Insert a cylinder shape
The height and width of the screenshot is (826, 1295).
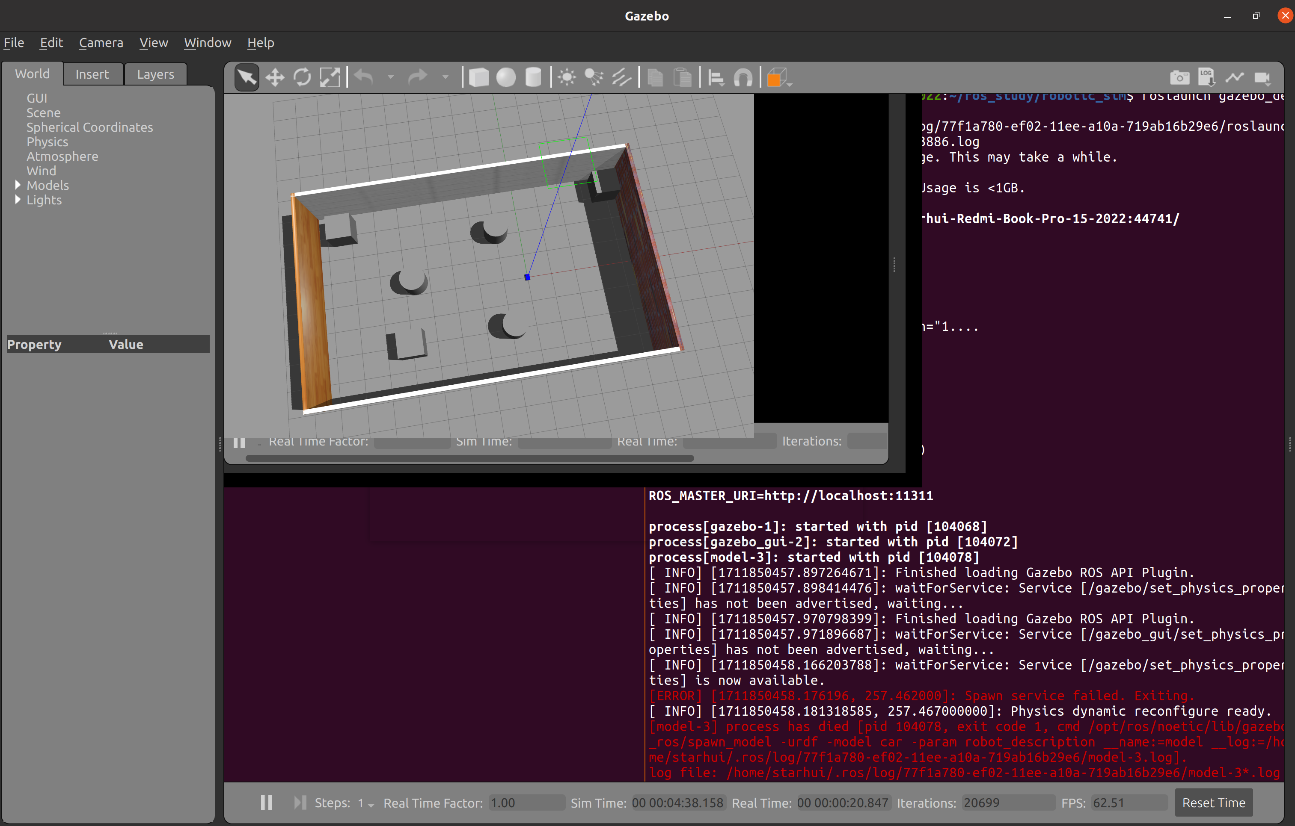533,77
